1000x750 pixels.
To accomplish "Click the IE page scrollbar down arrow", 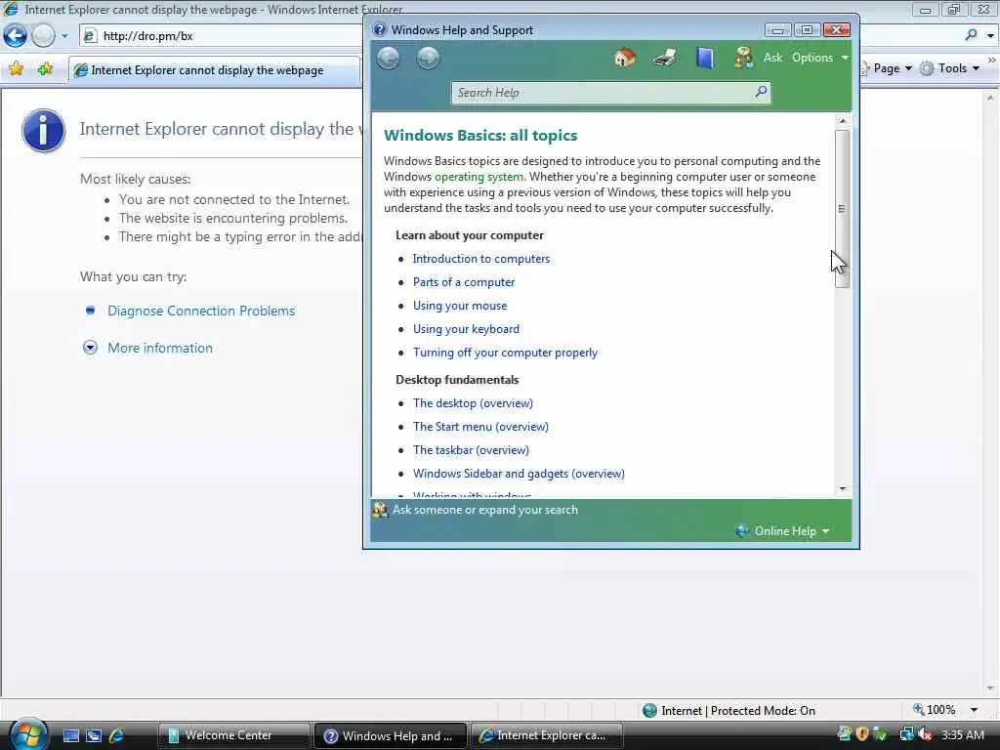I will pos(990,688).
